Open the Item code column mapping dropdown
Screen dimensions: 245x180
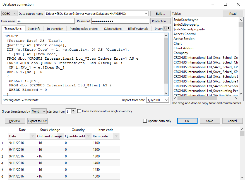point(116,136)
